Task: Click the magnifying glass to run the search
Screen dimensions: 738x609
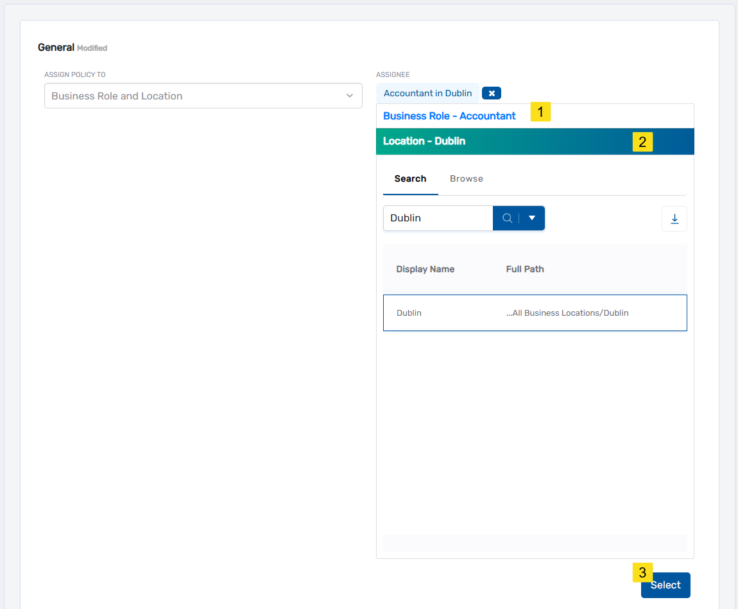Action: pos(507,218)
